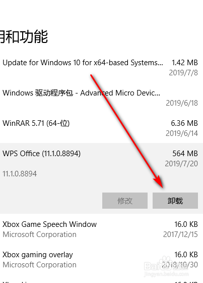
Task: Select Windows 驱动程序包 Advanced Micro Devices entry
Action: pos(100,98)
